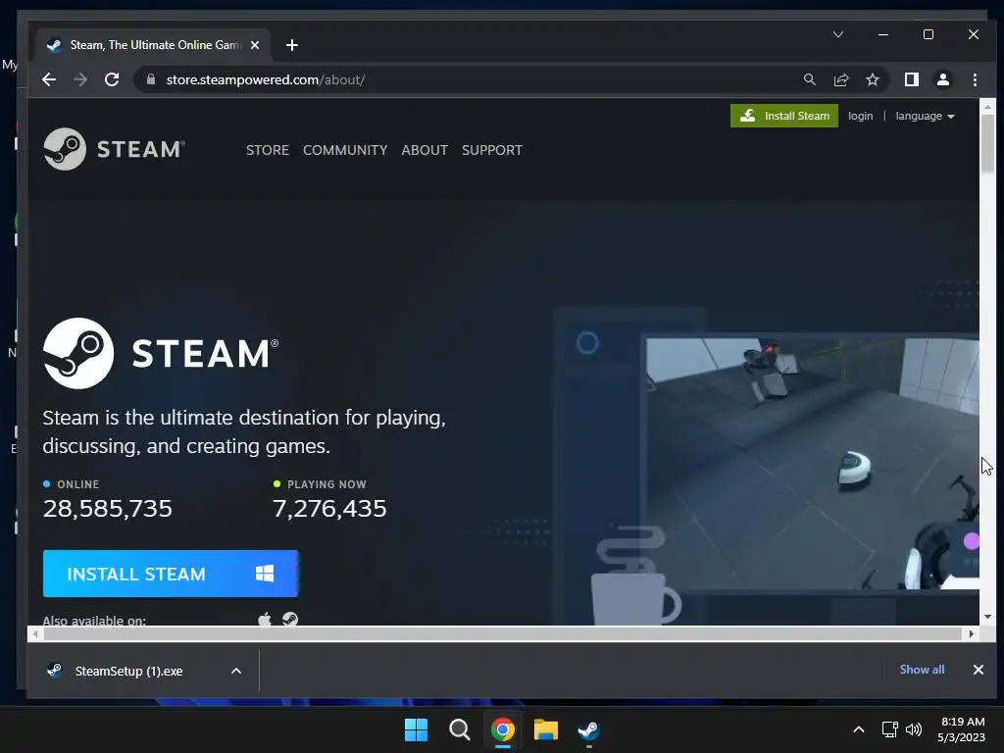Click the blue INSTALL STEAM button
Image resolution: width=1004 pixels, height=753 pixels.
[x=171, y=574]
